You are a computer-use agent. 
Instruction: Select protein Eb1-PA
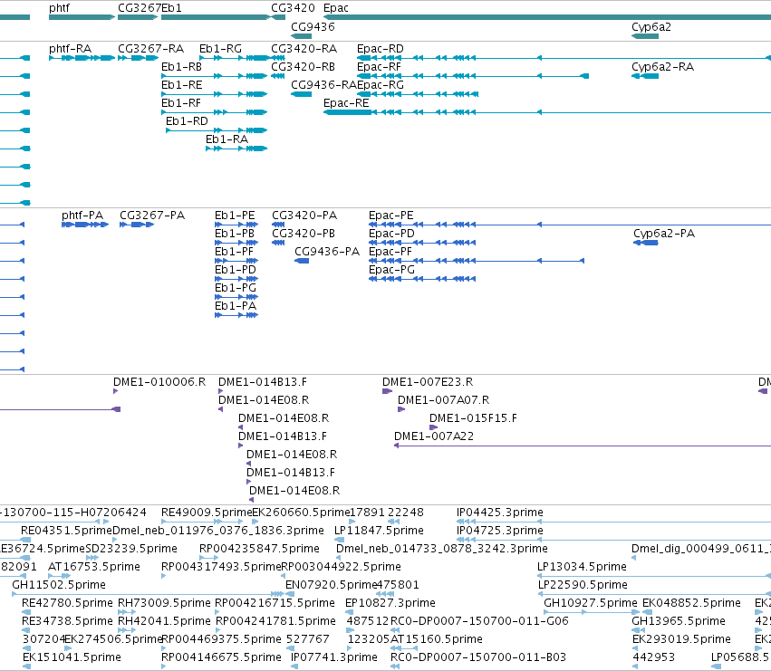(x=236, y=315)
